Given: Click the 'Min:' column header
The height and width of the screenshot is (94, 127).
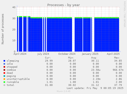Looking at the screenshot, I should point(71,58).
